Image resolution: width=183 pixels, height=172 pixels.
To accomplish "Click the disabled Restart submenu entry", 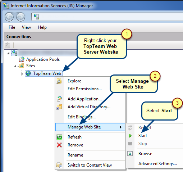I will point(145,128).
